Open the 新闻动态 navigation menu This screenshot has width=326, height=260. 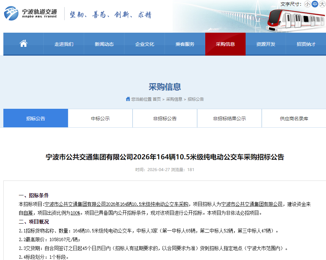tap(104, 44)
